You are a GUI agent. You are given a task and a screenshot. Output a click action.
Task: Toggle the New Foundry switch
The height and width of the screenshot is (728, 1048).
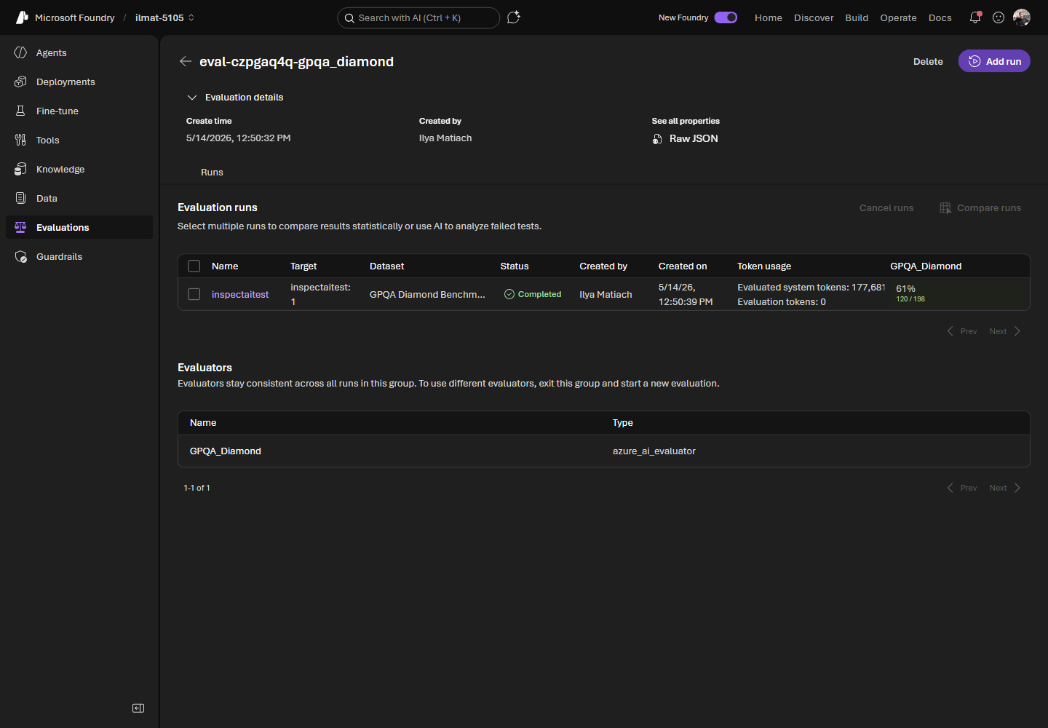(726, 17)
